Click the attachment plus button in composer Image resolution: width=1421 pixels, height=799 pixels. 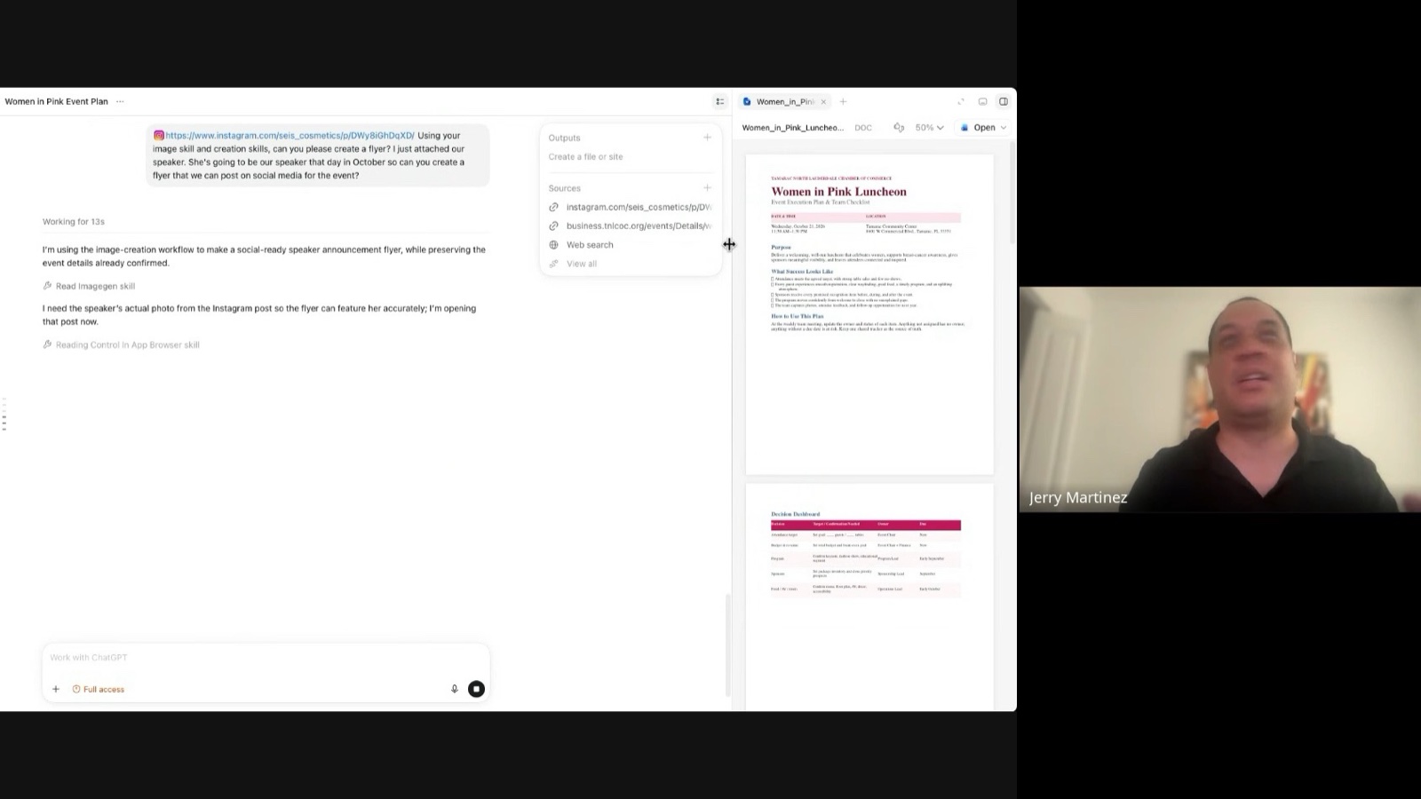56,689
